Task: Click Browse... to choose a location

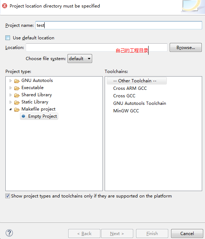Action: coord(186,48)
